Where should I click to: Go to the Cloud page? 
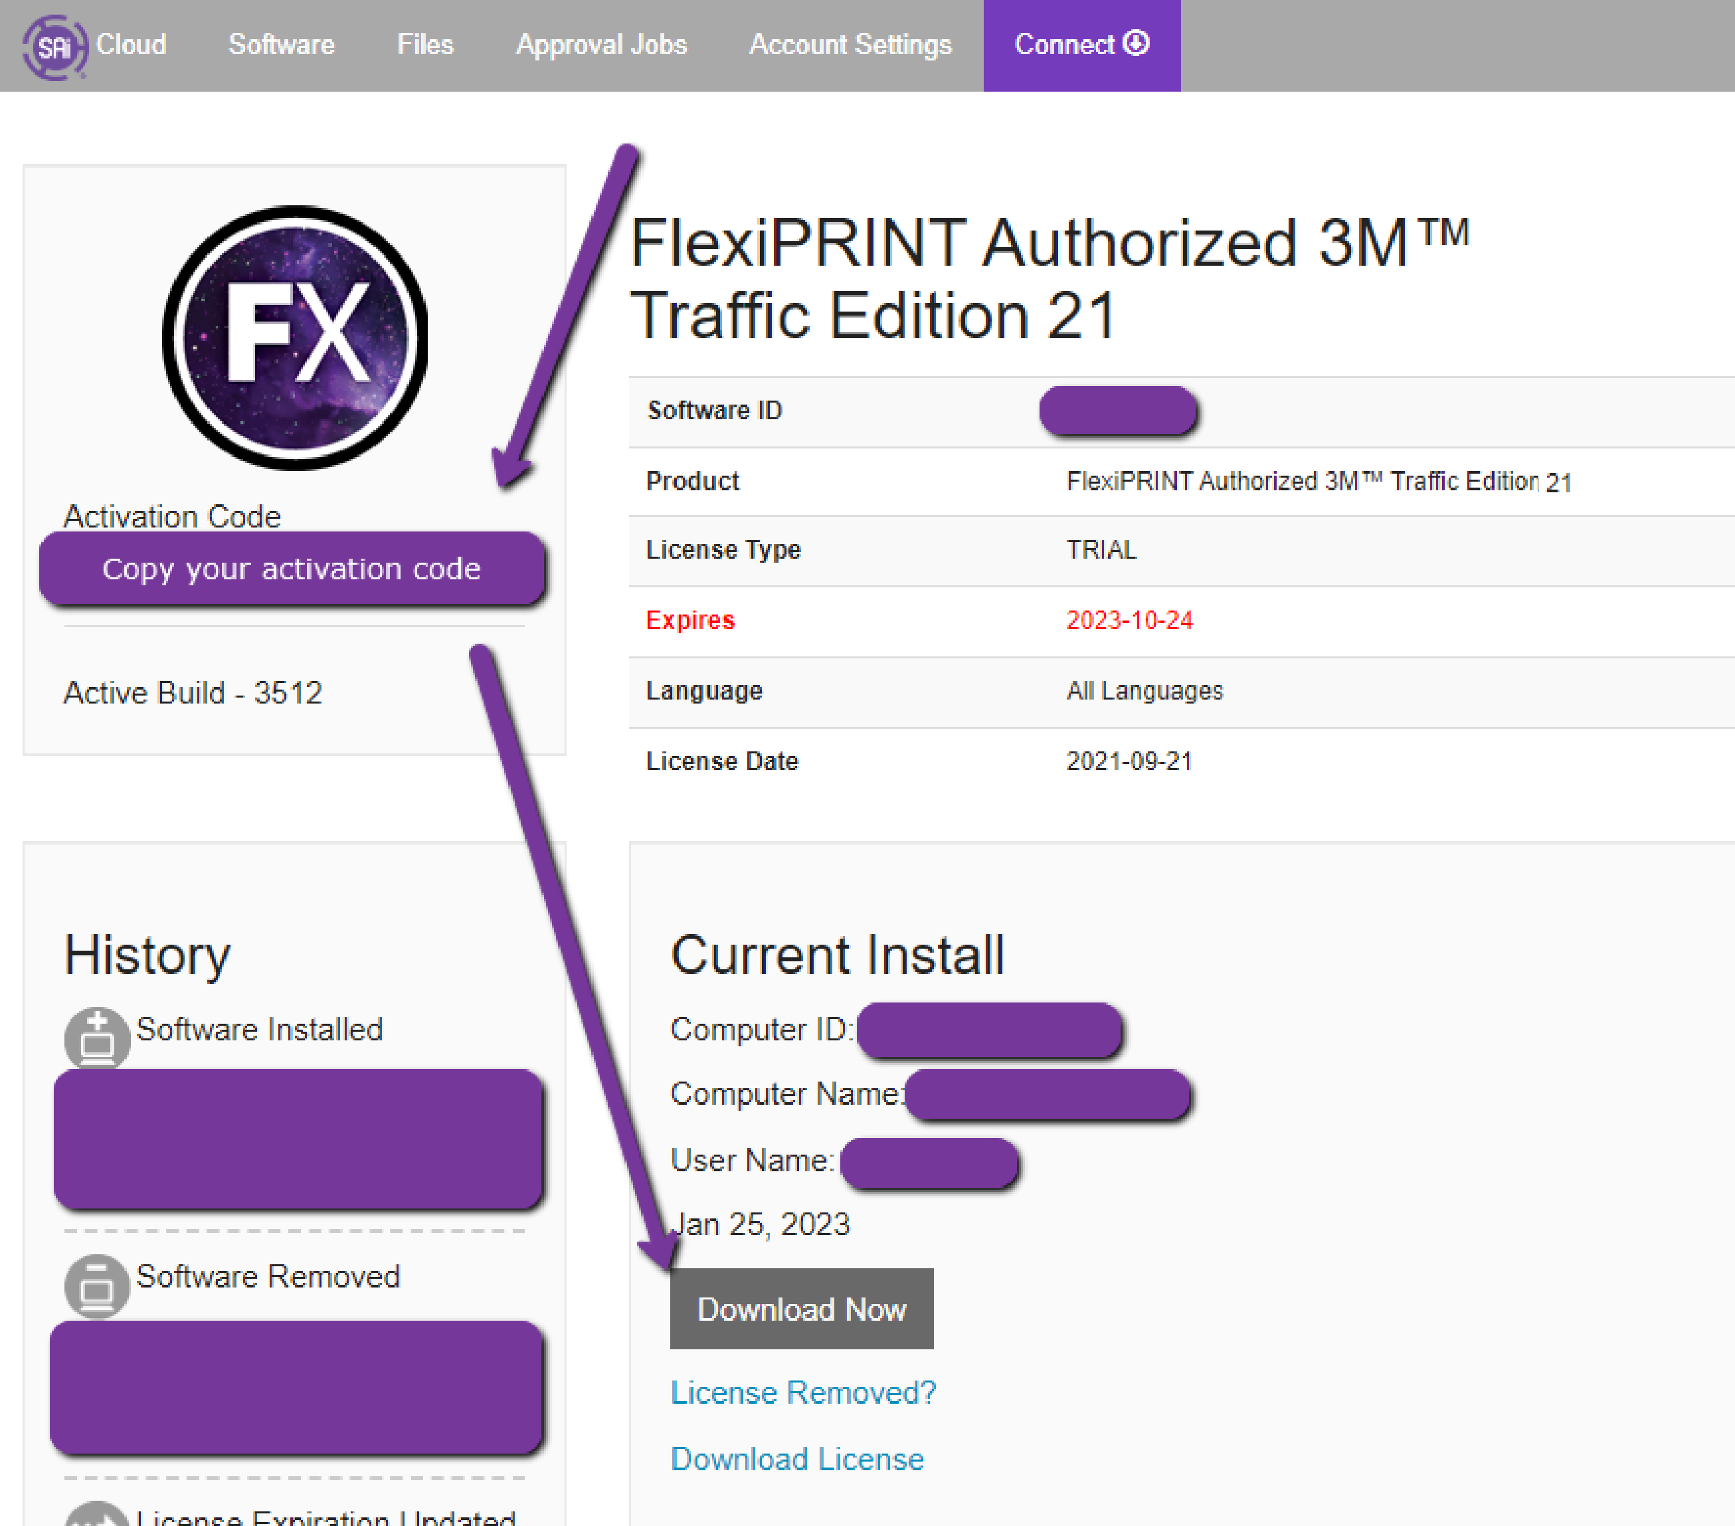[x=132, y=44]
